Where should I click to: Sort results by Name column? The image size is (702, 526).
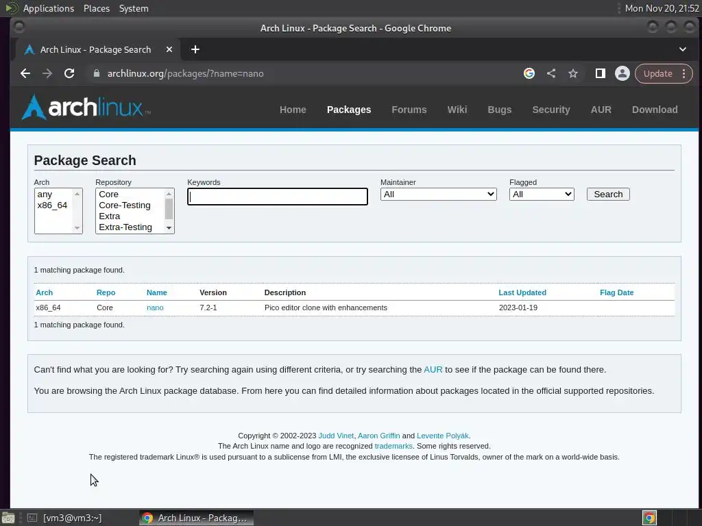tap(157, 292)
